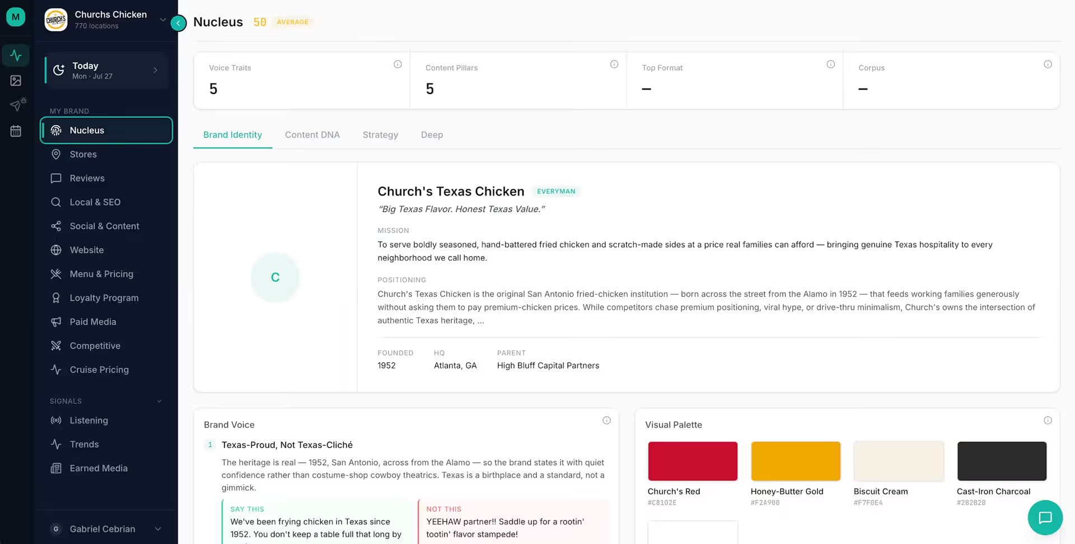Click the Nucleus fingerprint icon
The image size is (1075, 544).
coord(56,131)
